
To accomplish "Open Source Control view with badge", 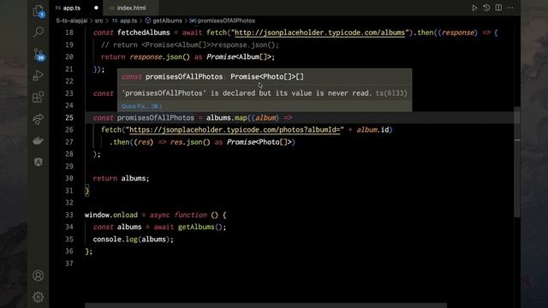I will [39, 55].
